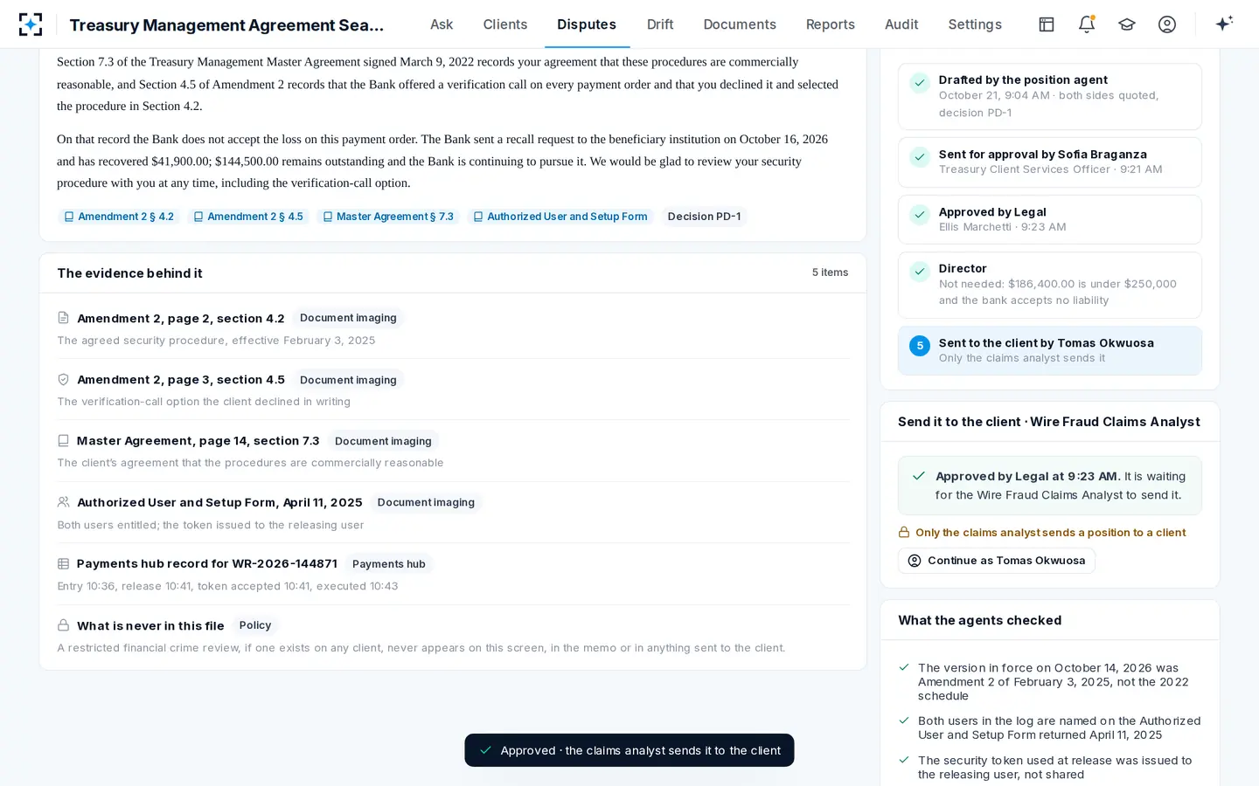Click the lock icon beside Only the claims analyst sends
The height and width of the screenshot is (786, 1259).
(x=904, y=533)
